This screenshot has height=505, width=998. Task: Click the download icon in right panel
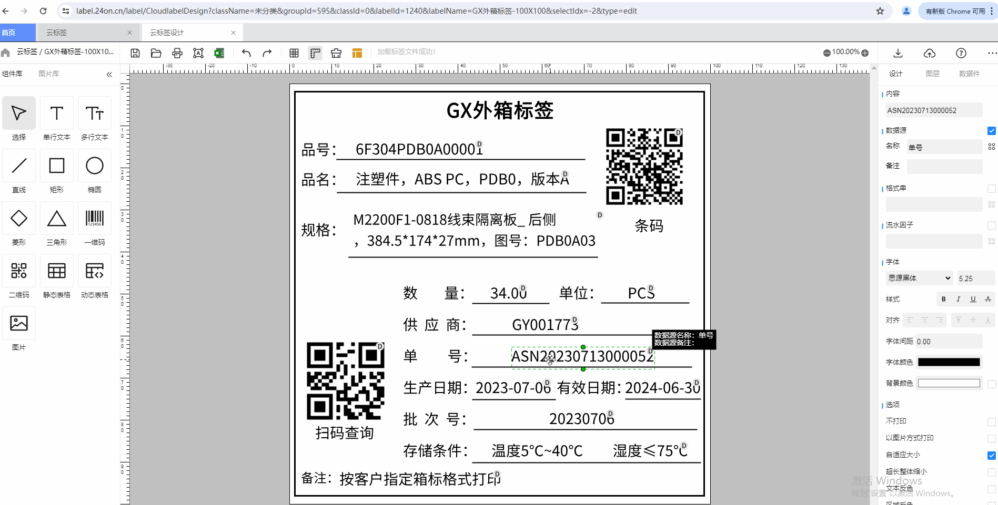pyautogui.click(x=898, y=53)
